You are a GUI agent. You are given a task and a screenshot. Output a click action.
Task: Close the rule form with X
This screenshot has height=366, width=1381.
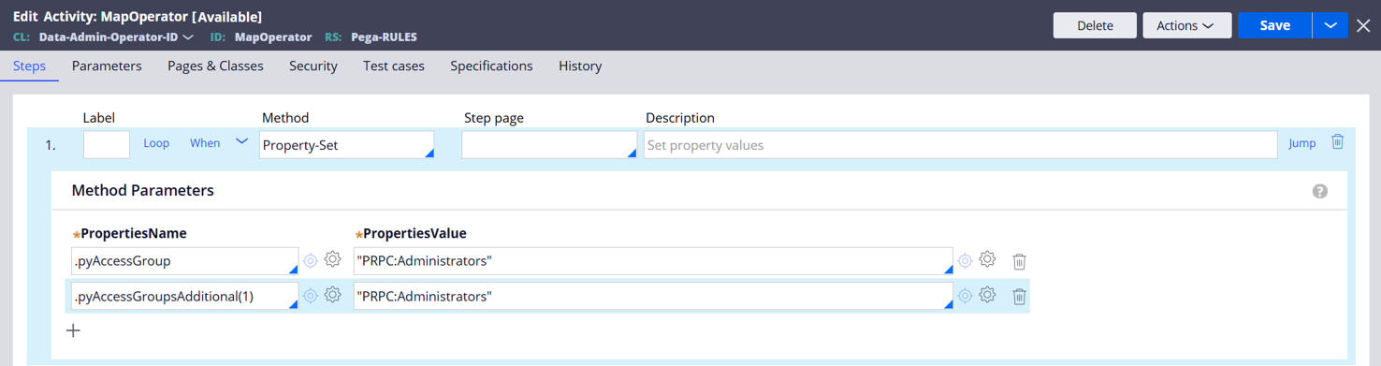tap(1363, 25)
